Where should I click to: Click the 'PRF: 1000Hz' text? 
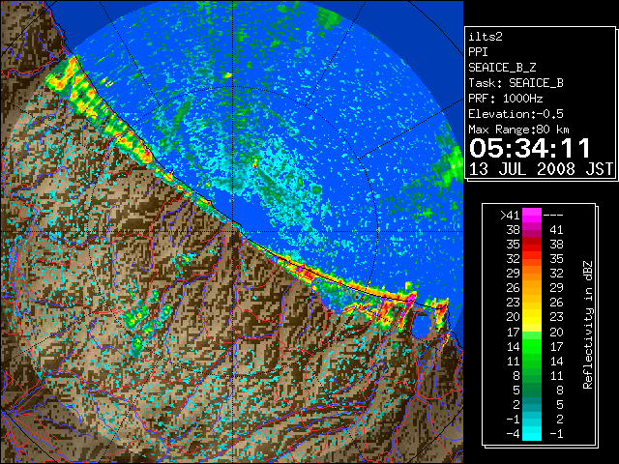pyautogui.click(x=505, y=99)
